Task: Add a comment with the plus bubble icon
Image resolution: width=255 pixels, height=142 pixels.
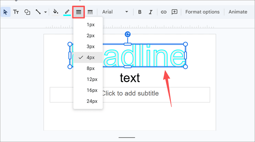Action: pyautogui.click(x=174, y=12)
